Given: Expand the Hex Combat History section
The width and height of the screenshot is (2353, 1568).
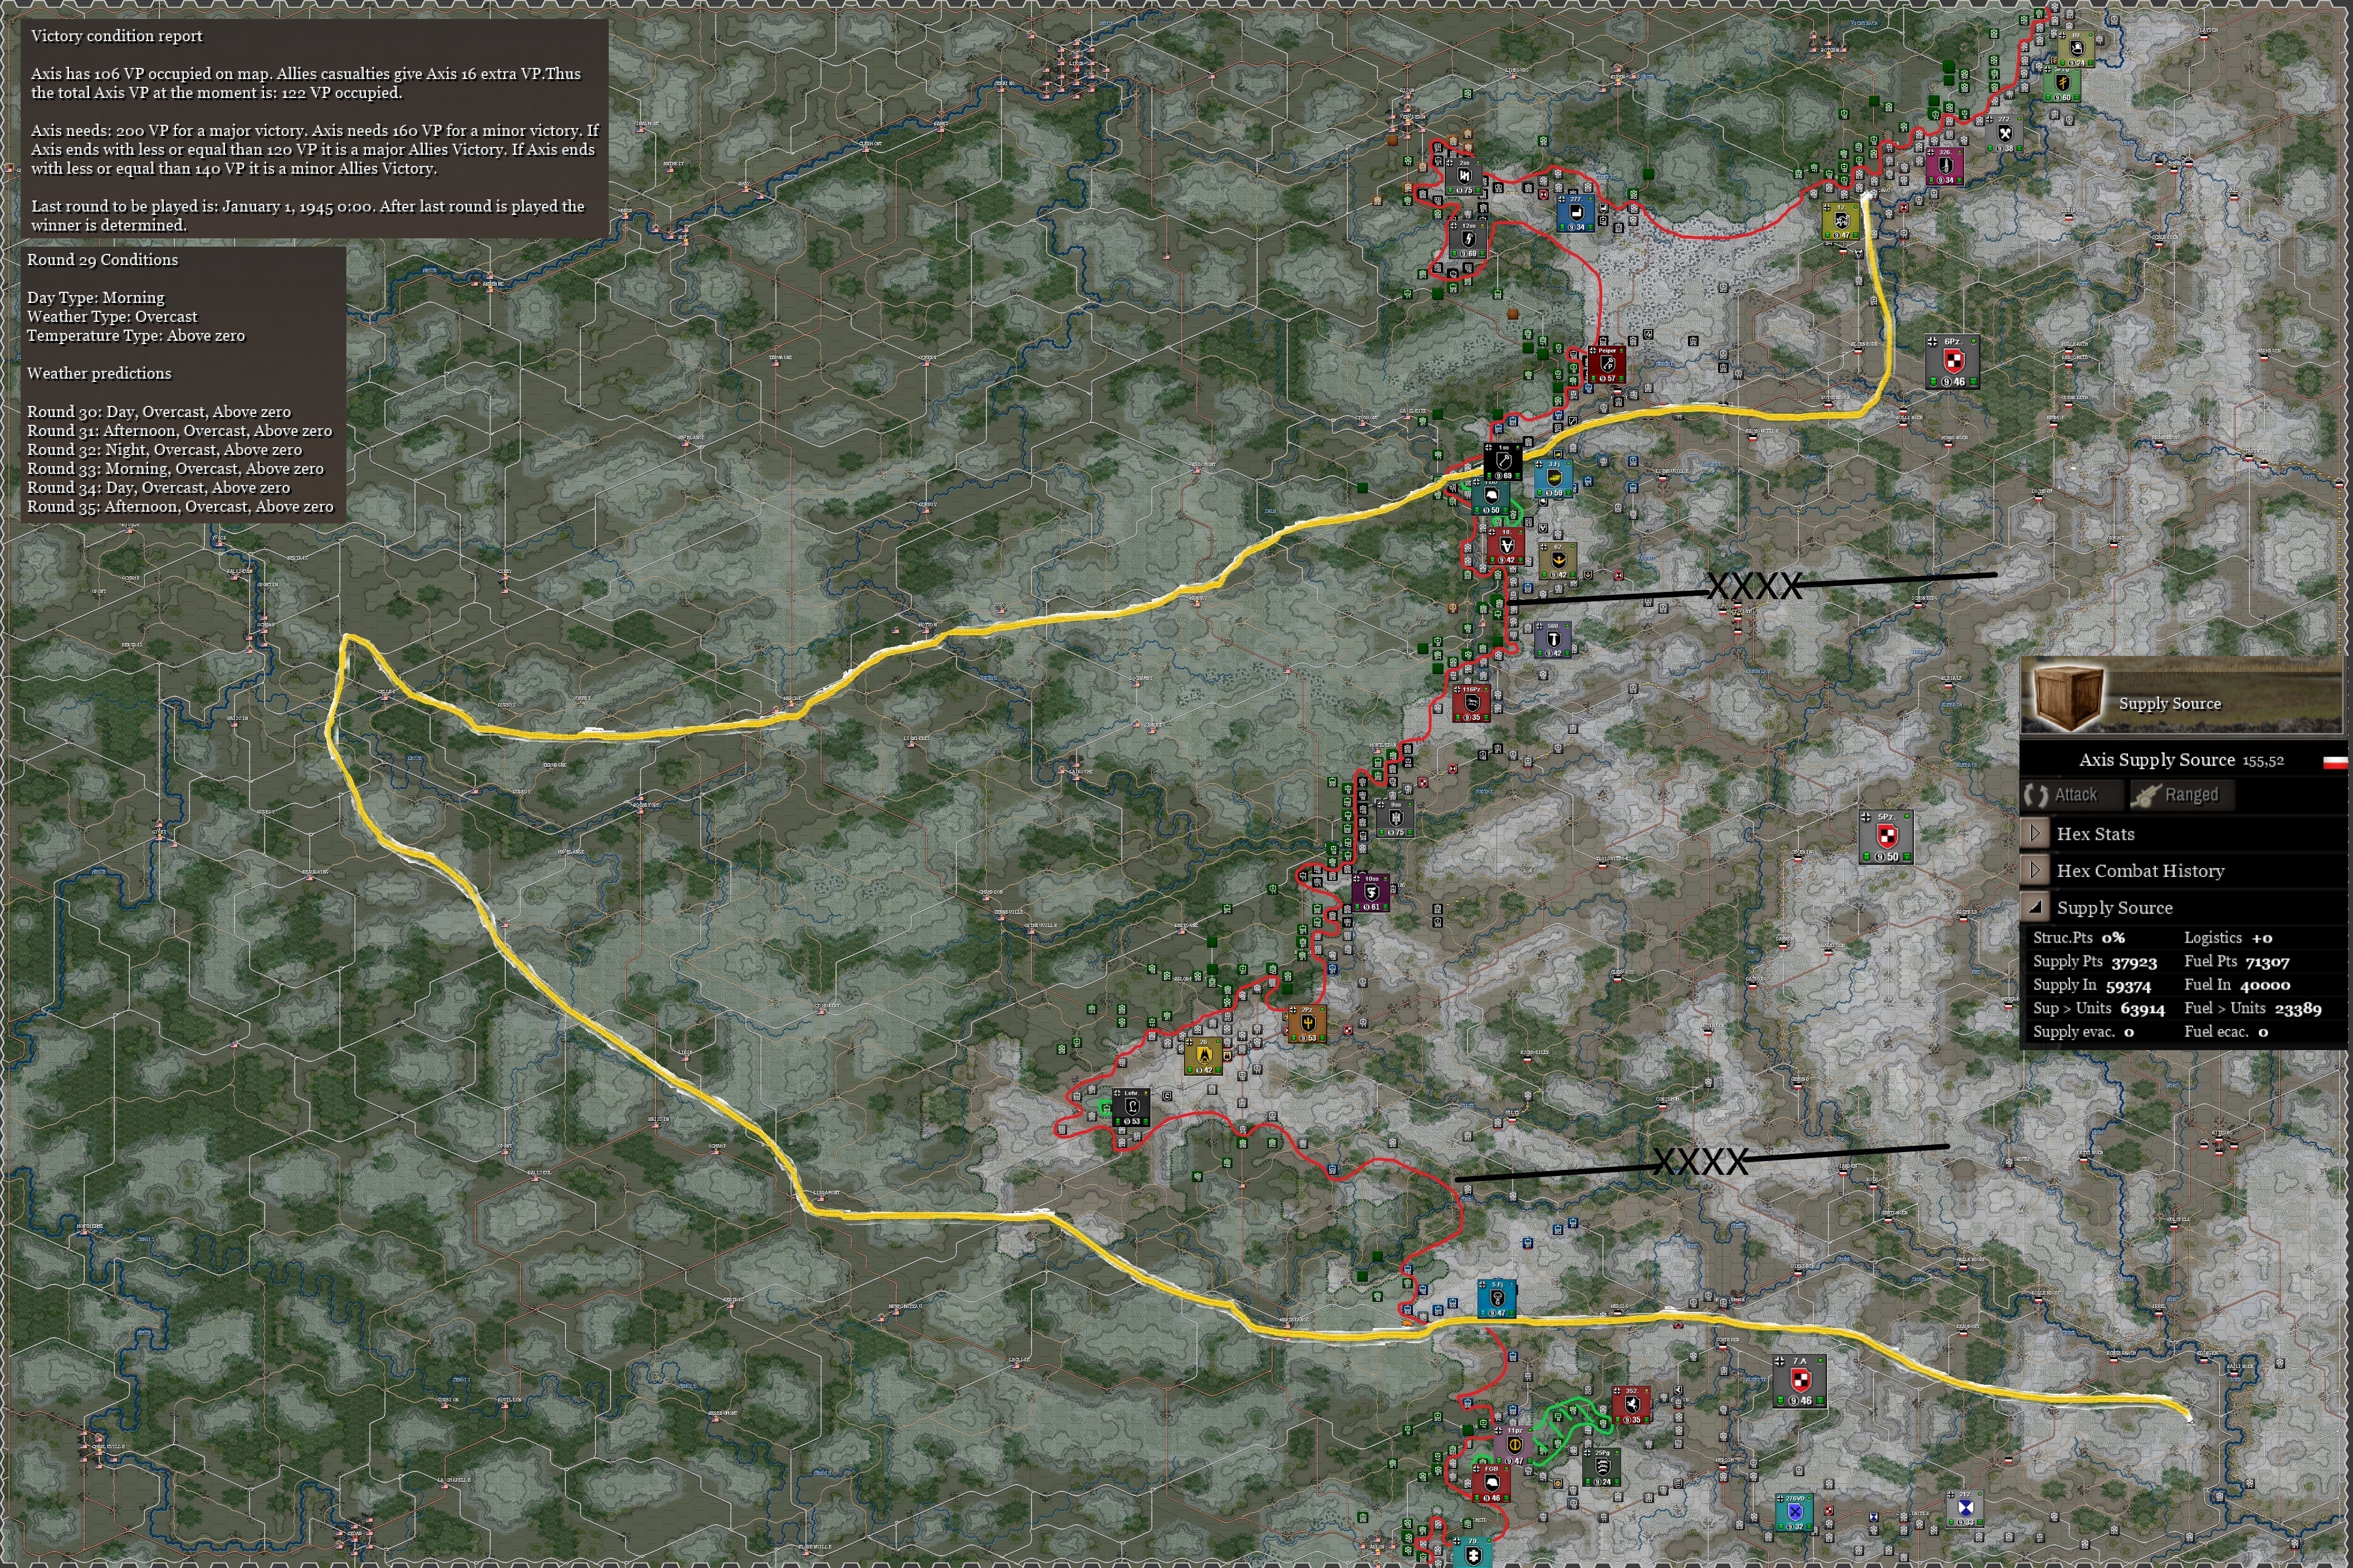Looking at the screenshot, I should pyautogui.click(x=2034, y=870).
